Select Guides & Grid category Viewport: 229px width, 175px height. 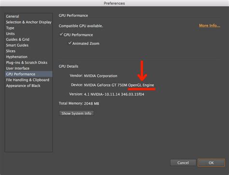coord(18,40)
